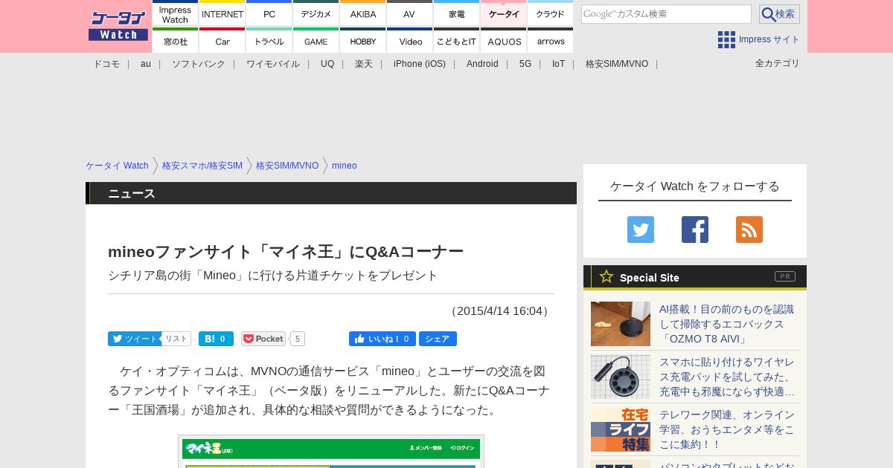The width and height of the screenshot is (893, 468).
Task: Open the Car nav tab
Action: point(223,40)
